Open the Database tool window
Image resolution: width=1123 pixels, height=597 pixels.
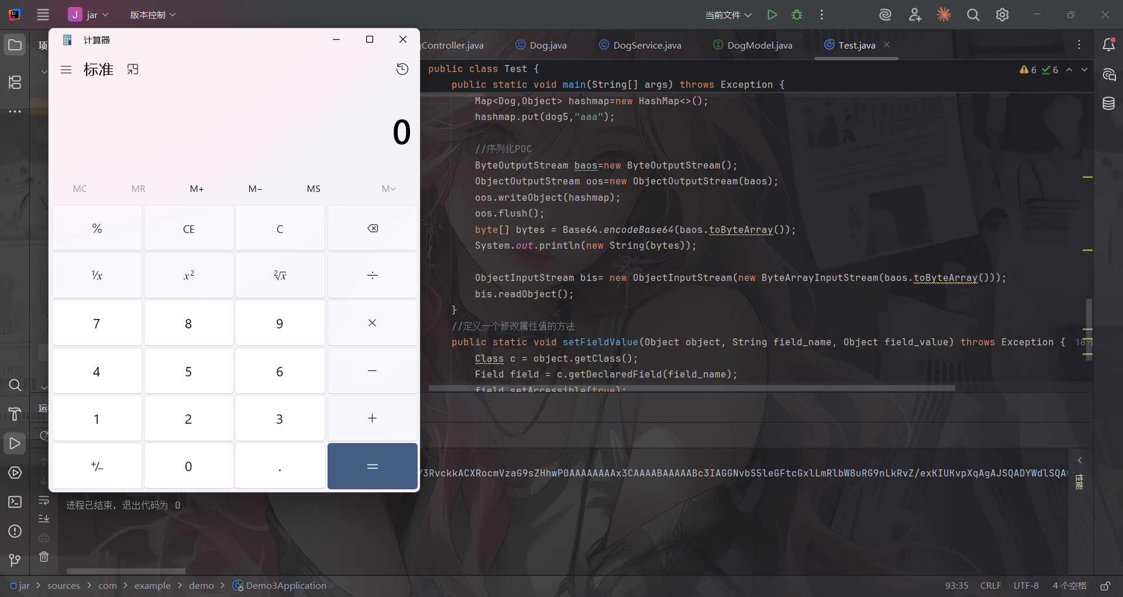pyautogui.click(x=1108, y=104)
